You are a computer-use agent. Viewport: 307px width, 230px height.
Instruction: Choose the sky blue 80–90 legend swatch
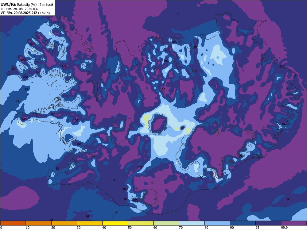point(217,223)
